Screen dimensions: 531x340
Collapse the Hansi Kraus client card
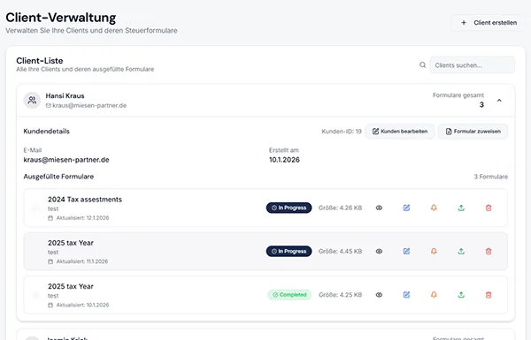(499, 101)
